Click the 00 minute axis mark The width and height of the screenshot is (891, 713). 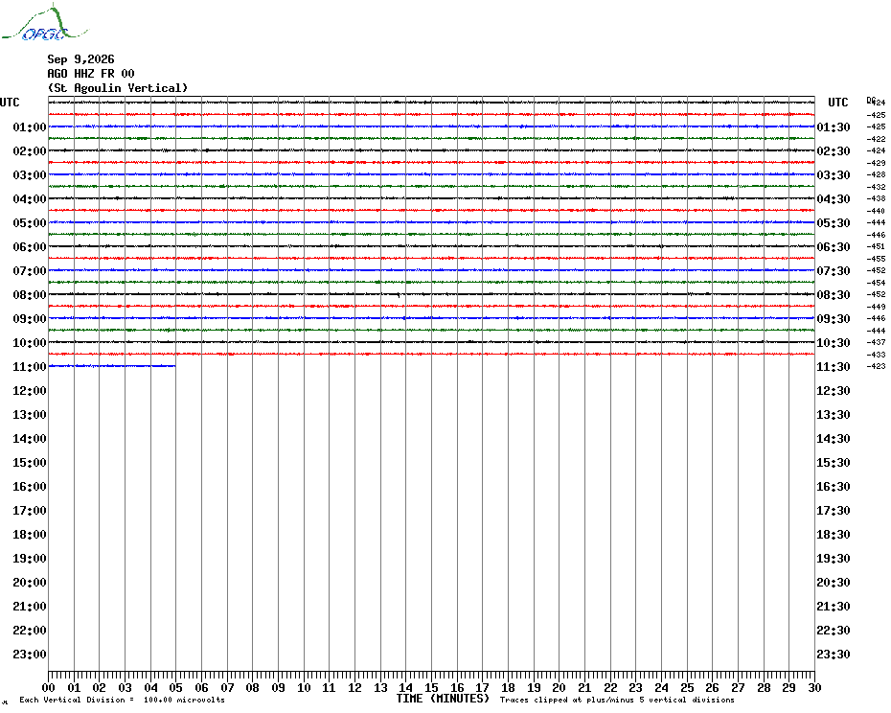click(48, 687)
